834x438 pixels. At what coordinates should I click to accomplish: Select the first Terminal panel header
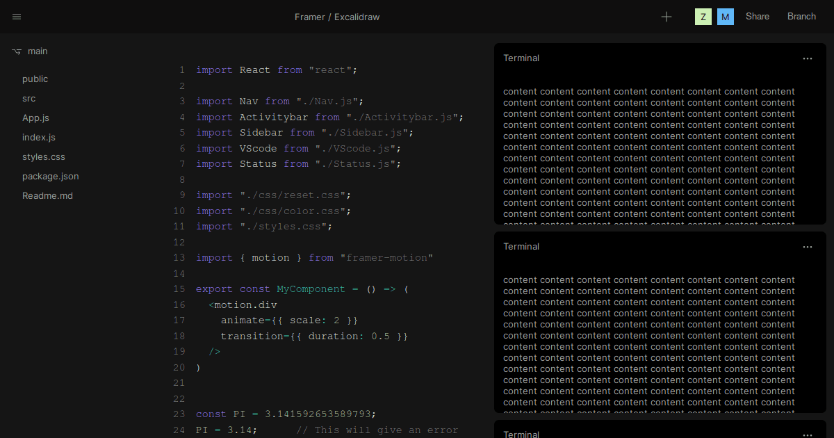point(521,58)
